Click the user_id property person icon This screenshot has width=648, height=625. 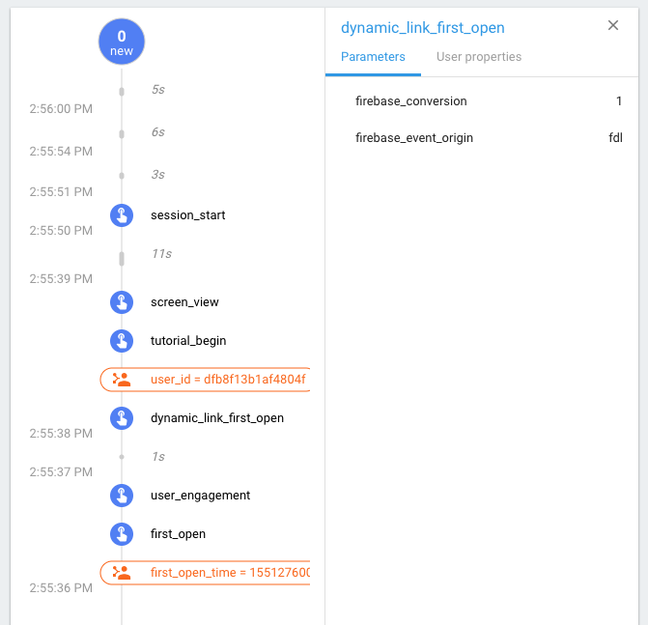point(122,380)
